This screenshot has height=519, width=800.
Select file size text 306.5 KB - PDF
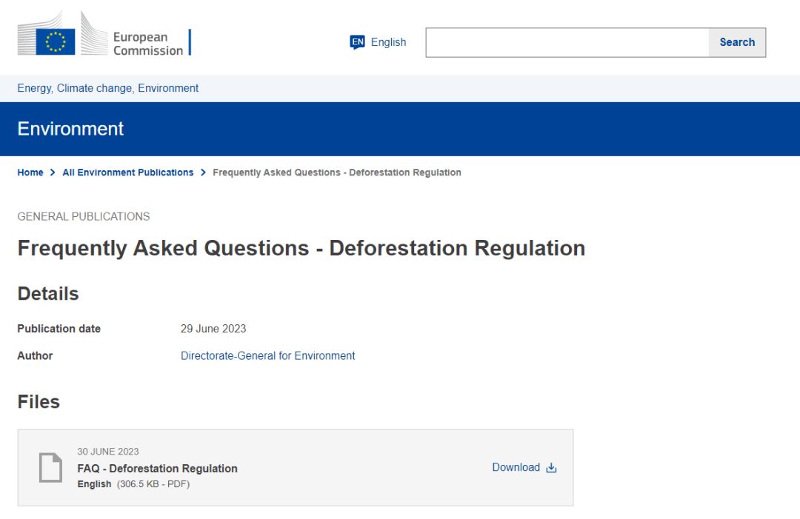pos(153,484)
